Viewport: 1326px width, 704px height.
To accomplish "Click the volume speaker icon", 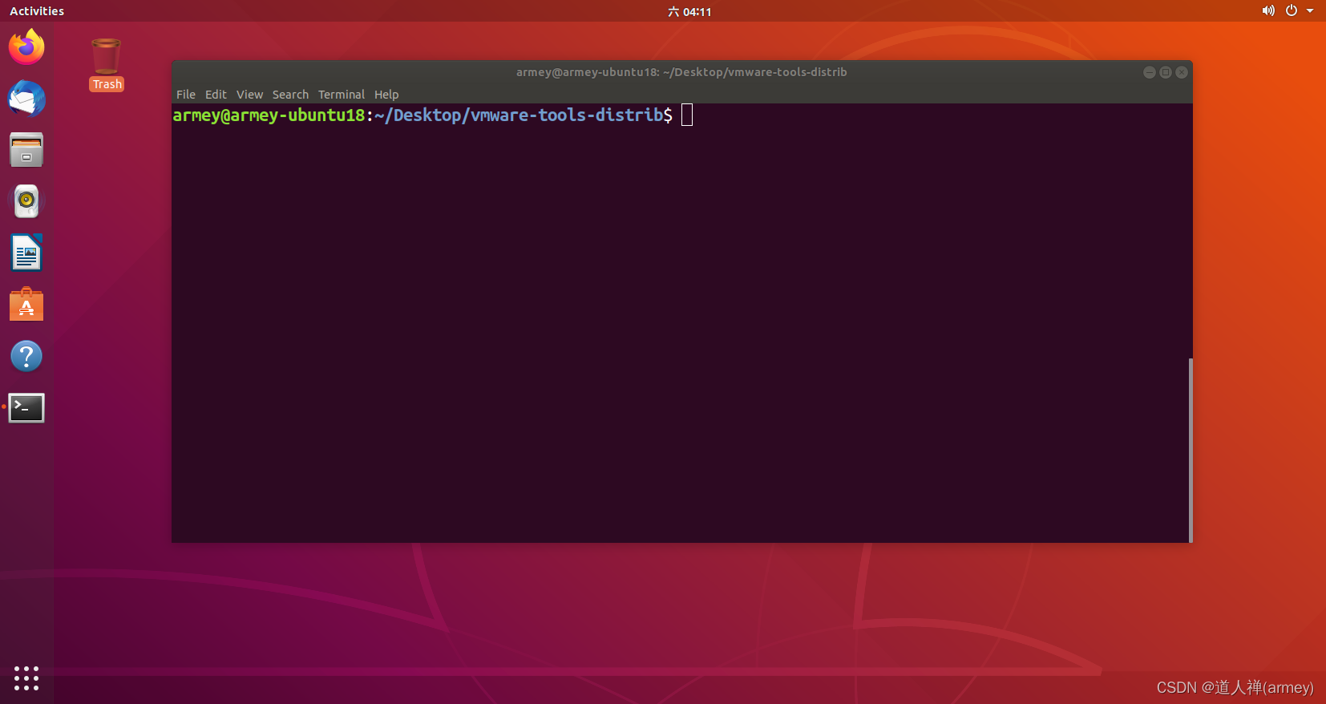I will click(1268, 11).
